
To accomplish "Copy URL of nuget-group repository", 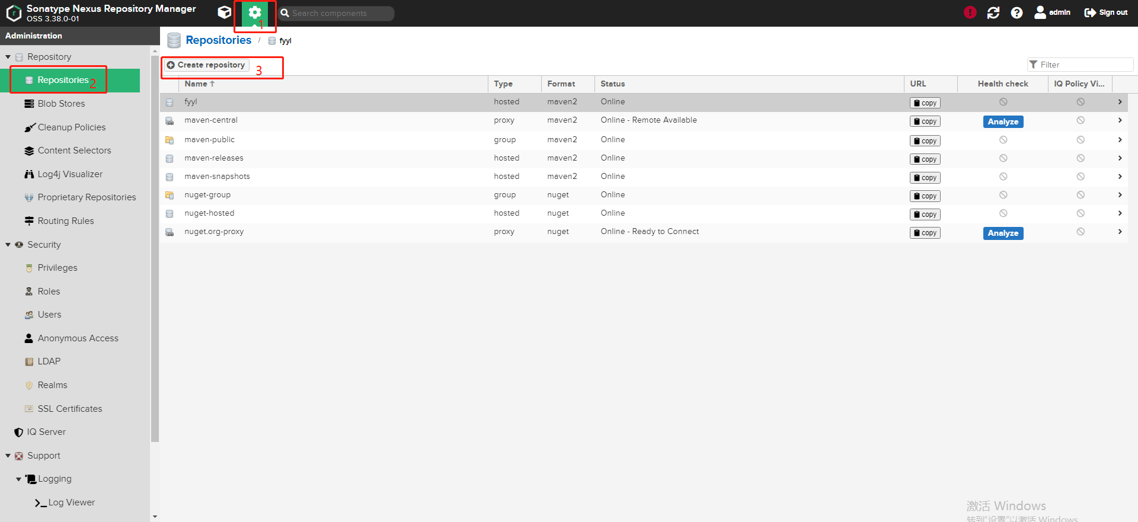I will pyautogui.click(x=925, y=196).
